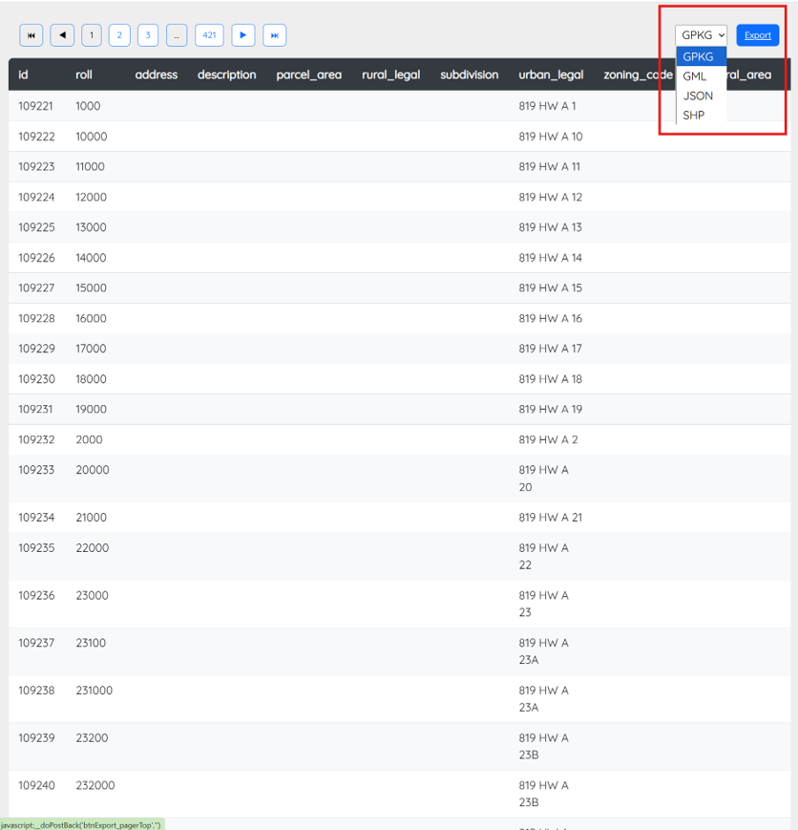Image resolution: width=798 pixels, height=830 pixels.
Task: Sort by id column header
Action: [24, 74]
